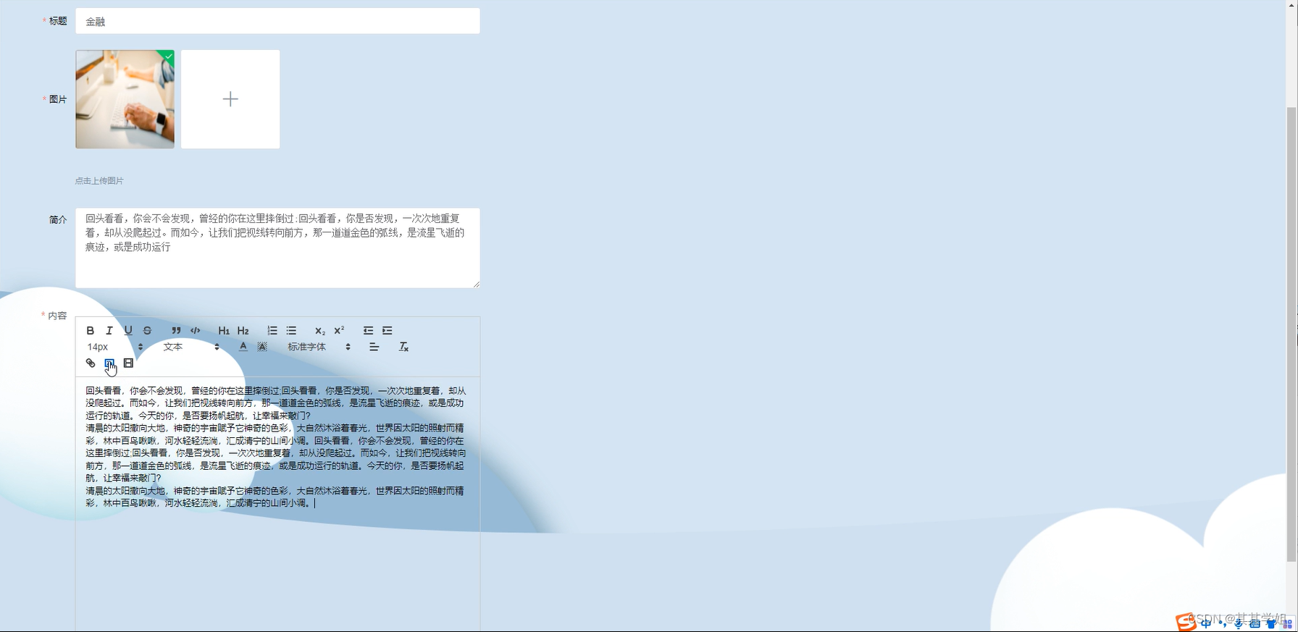The width and height of the screenshot is (1298, 632).
Task: Apply superscript formatting
Action: tap(339, 331)
